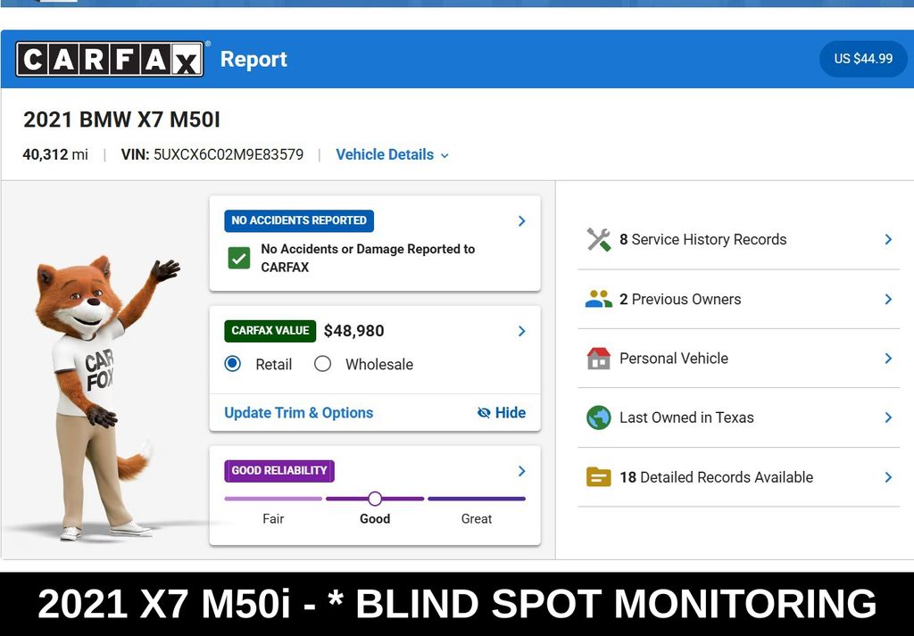Open the Good Reliability chevron

click(x=521, y=471)
